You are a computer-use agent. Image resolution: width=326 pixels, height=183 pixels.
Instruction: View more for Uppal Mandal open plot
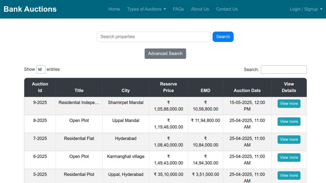point(289,121)
